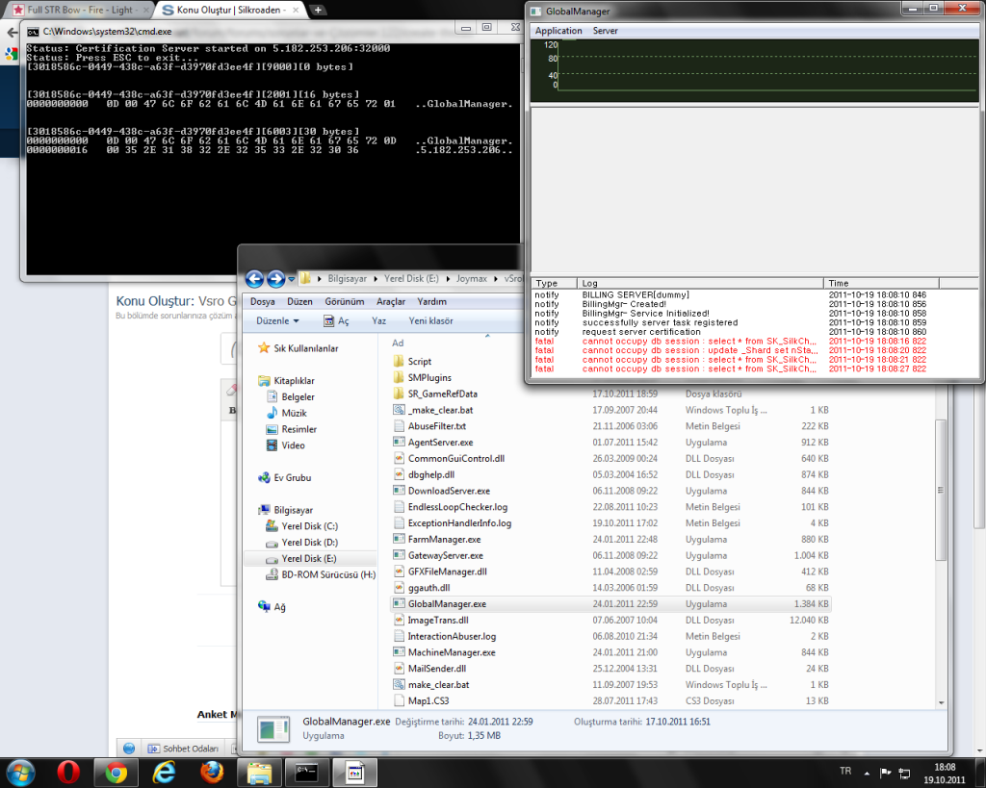Open Internet Explorer from the taskbar

164,773
